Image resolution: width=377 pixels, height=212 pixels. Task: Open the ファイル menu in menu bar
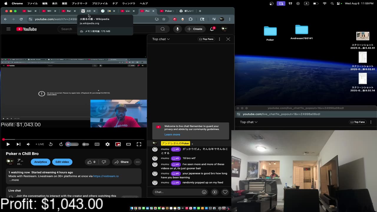(32, 4)
